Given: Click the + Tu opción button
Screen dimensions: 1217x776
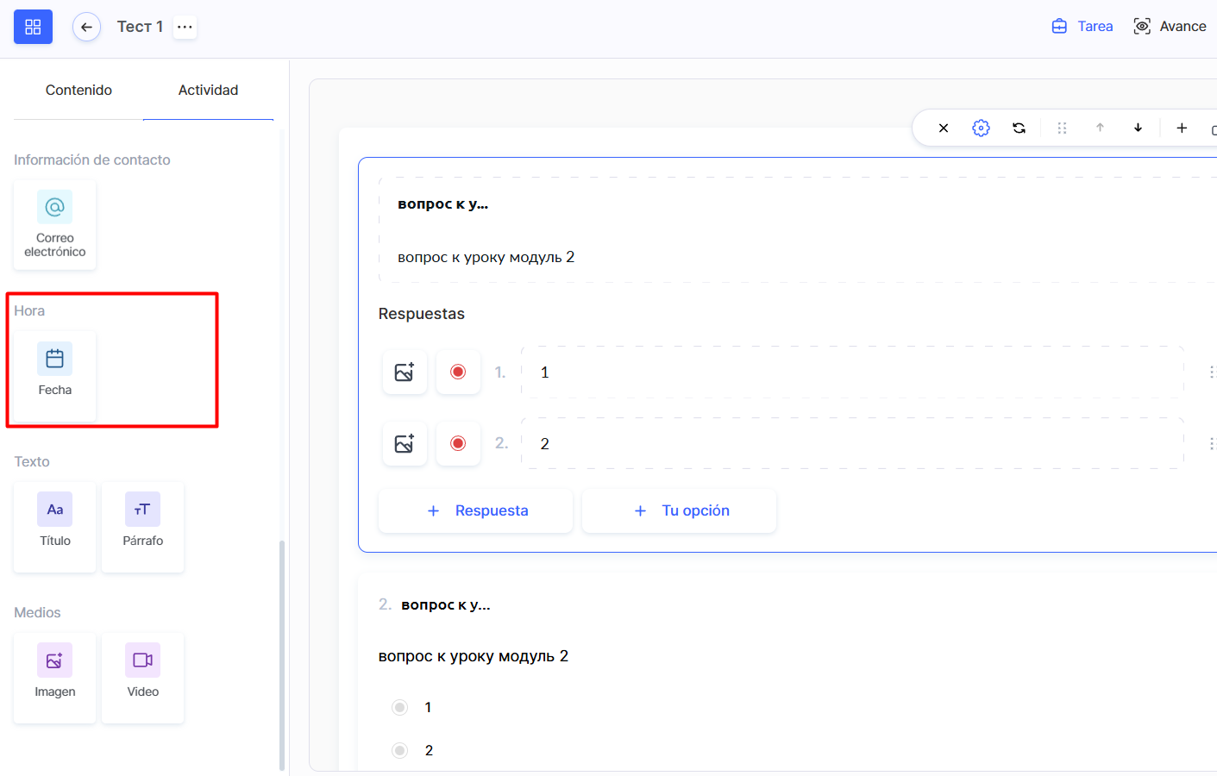Looking at the screenshot, I should (x=680, y=510).
